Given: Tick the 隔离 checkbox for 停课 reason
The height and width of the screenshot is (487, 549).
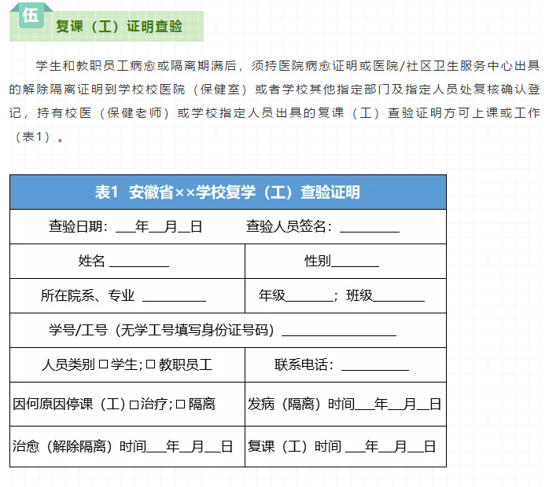Looking at the screenshot, I should tap(180, 405).
